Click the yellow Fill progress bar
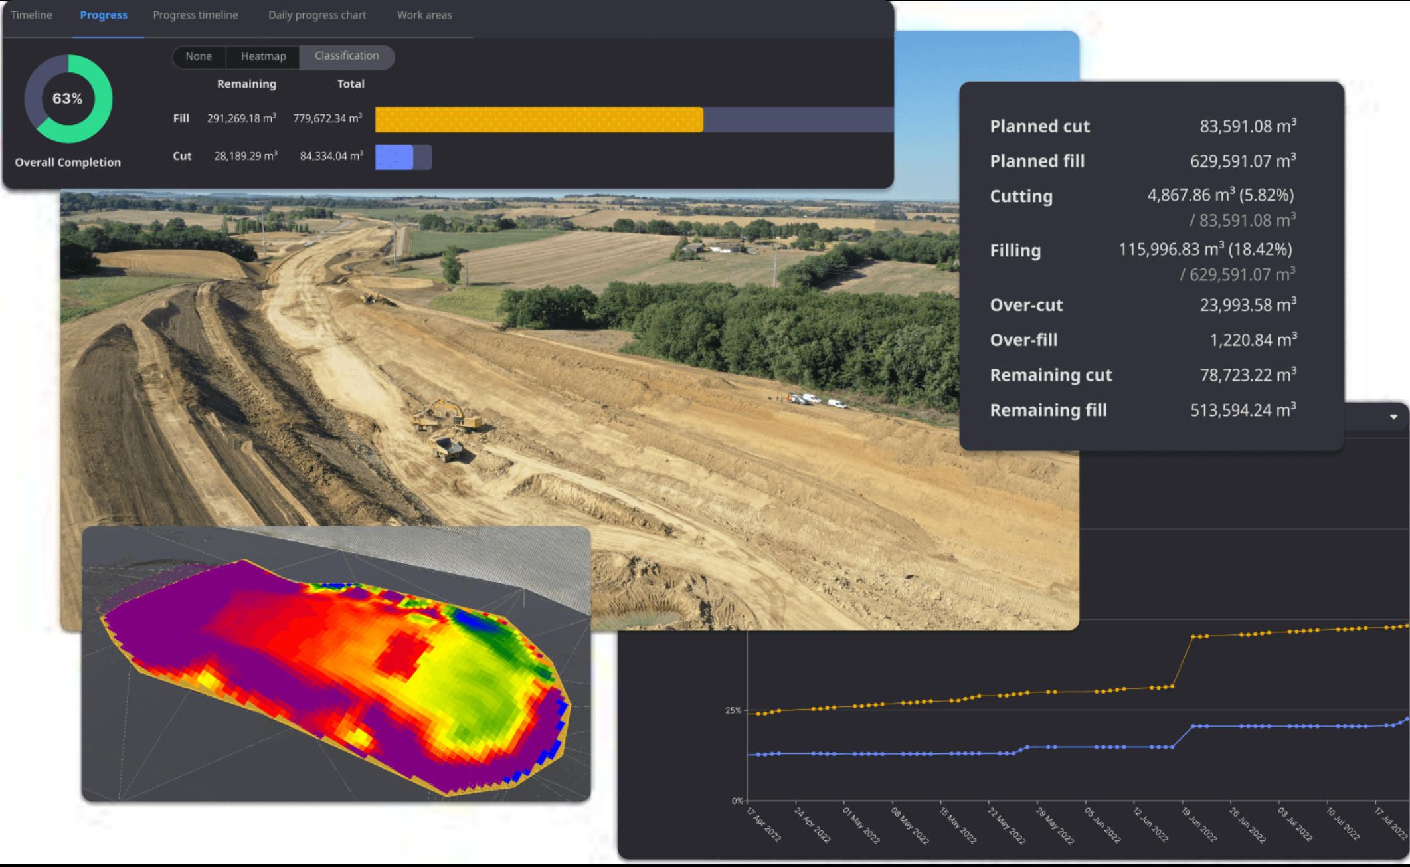This screenshot has width=1410, height=867. [539, 120]
